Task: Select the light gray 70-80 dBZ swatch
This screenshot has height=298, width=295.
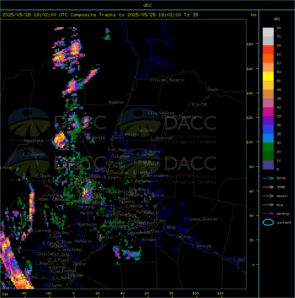Action: coord(268,32)
